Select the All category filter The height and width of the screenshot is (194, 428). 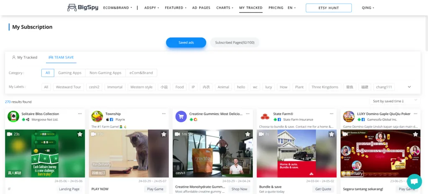pyautogui.click(x=48, y=73)
